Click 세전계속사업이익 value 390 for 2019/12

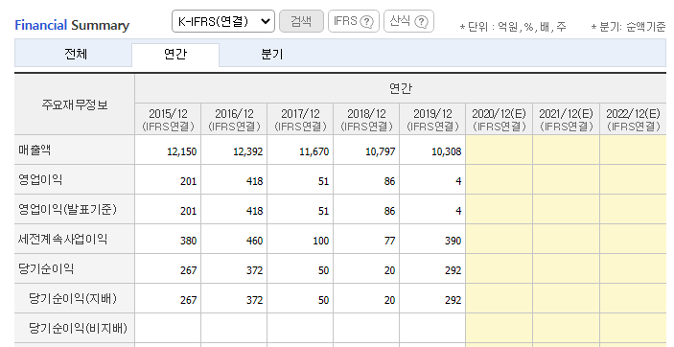coord(453,241)
